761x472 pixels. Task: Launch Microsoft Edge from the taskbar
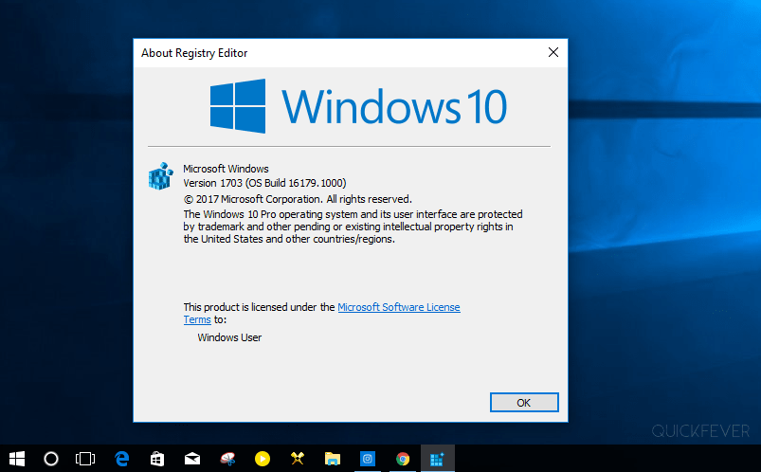coord(121,459)
